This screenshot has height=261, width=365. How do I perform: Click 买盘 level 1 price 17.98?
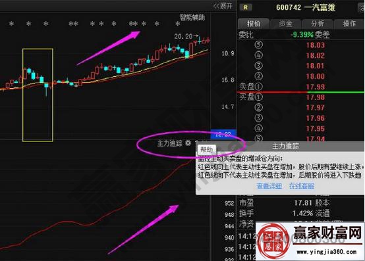pyautogui.click(x=315, y=97)
